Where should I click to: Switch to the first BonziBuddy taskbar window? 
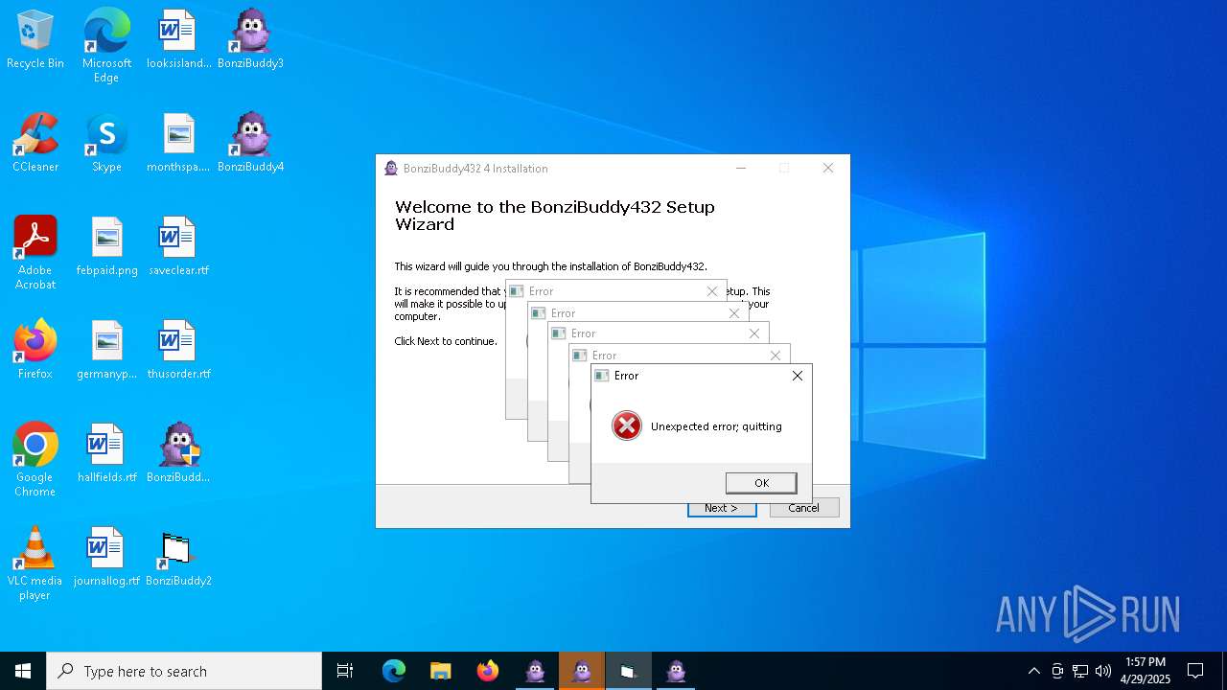tap(535, 671)
